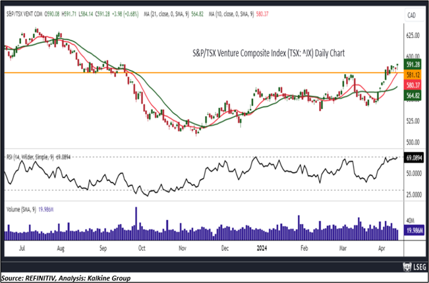Click the 69.0894 RSI value label
Image resolution: width=429 pixels, height=283 pixels.
click(x=413, y=159)
